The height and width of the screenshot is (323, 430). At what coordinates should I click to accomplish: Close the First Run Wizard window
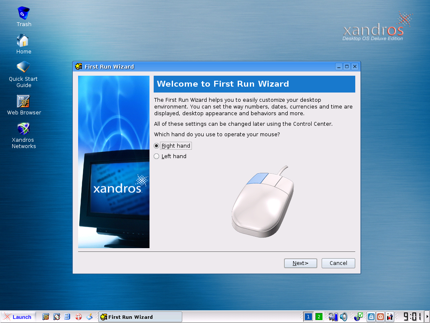point(354,66)
